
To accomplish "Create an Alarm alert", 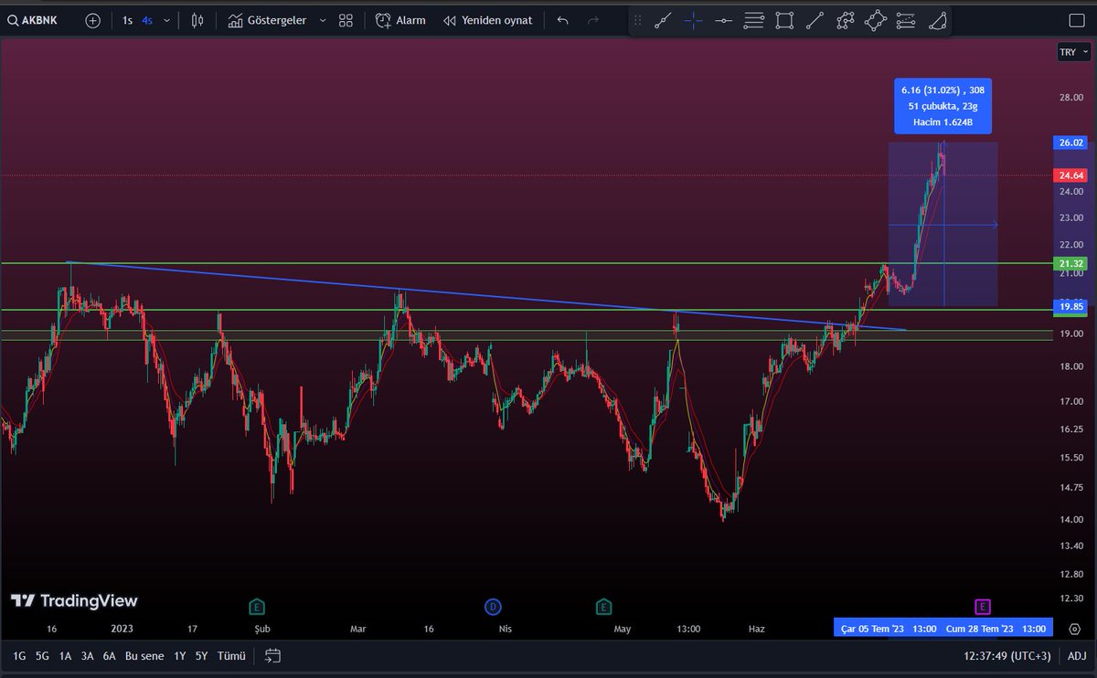I will (x=400, y=20).
